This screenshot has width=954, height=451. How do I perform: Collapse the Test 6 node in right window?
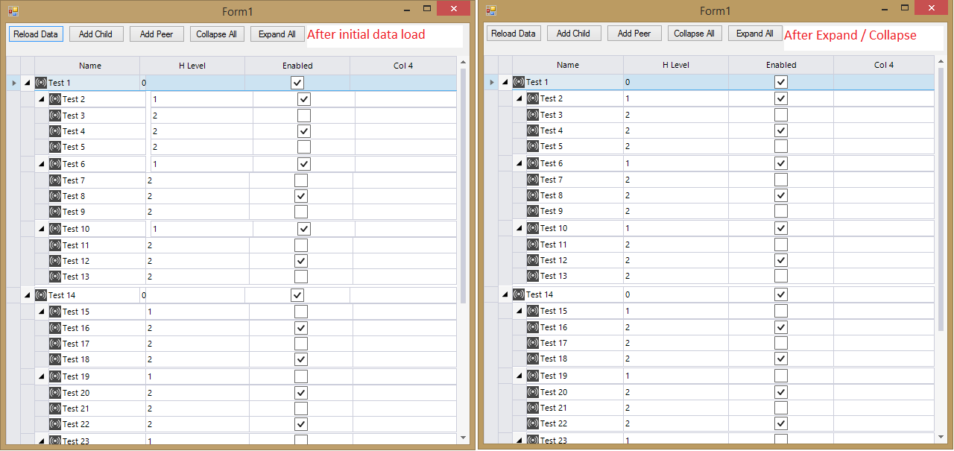tap(519, 163)
